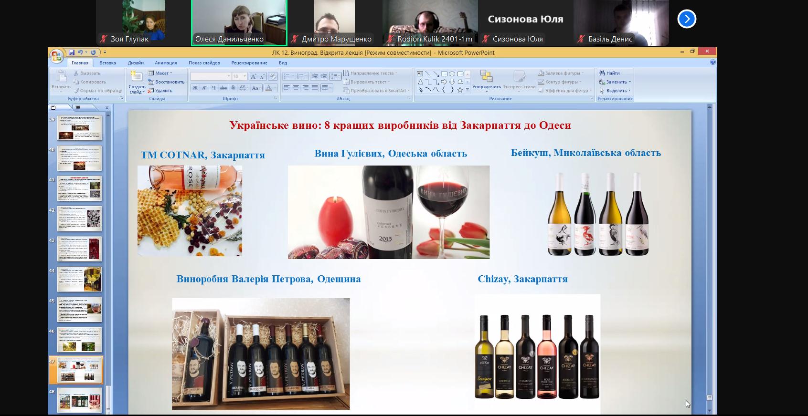Click the Вырезать cut button

pyautogui.click(x=87, y=73)
